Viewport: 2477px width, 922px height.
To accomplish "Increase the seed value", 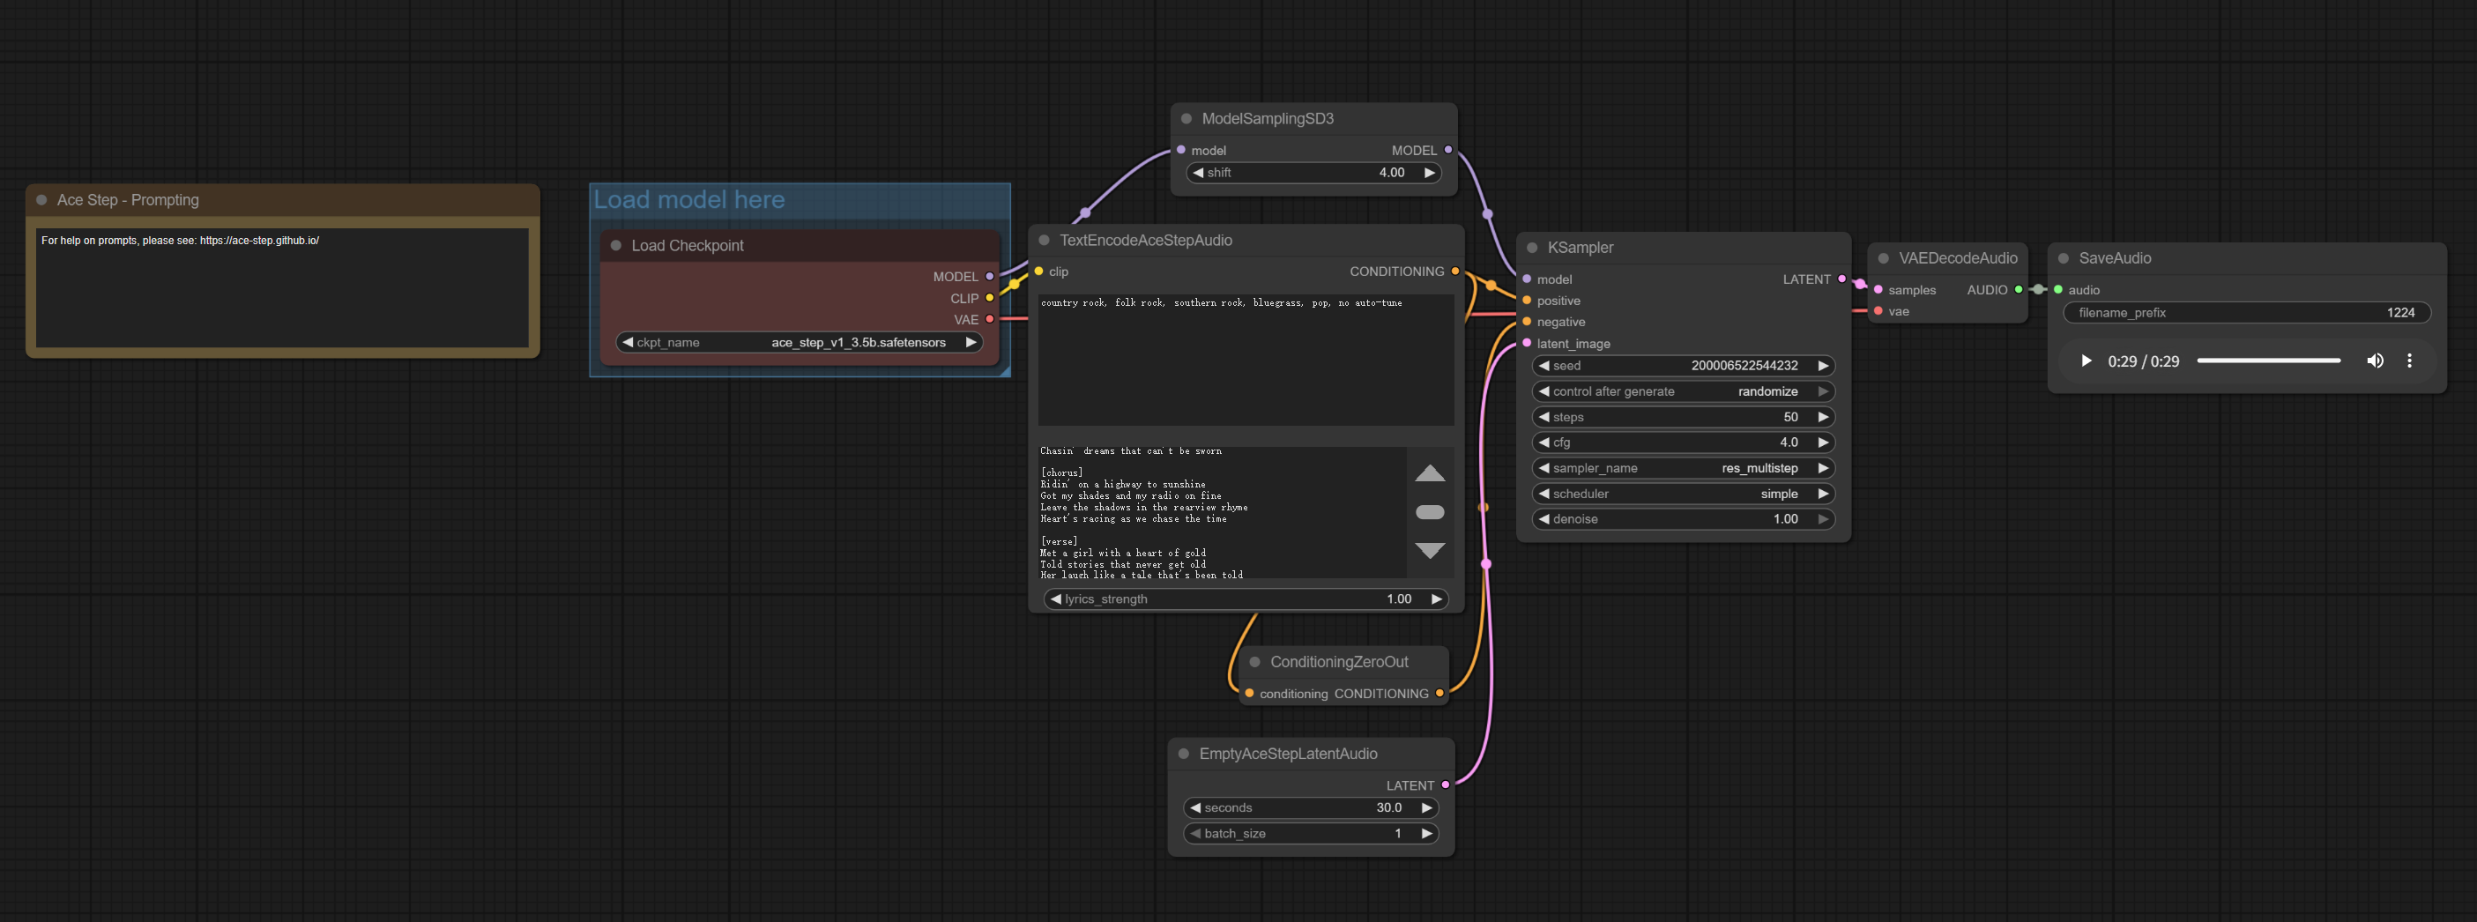I will 1823,365.
